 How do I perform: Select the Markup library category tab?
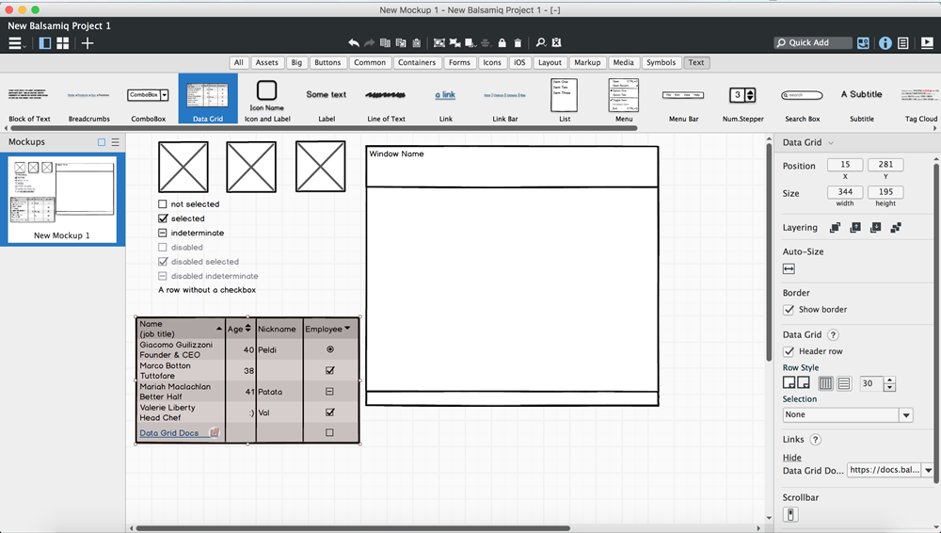point(587,63)
